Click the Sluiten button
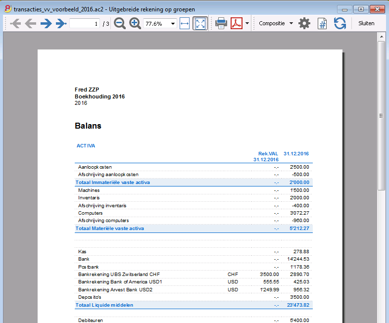This screenshot has width=389, height=323. click(x=366, y=23)
